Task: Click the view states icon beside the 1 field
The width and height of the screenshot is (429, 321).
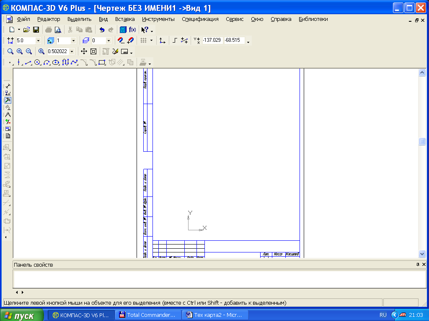Action: pyautogui.click(x=50, y=41)
